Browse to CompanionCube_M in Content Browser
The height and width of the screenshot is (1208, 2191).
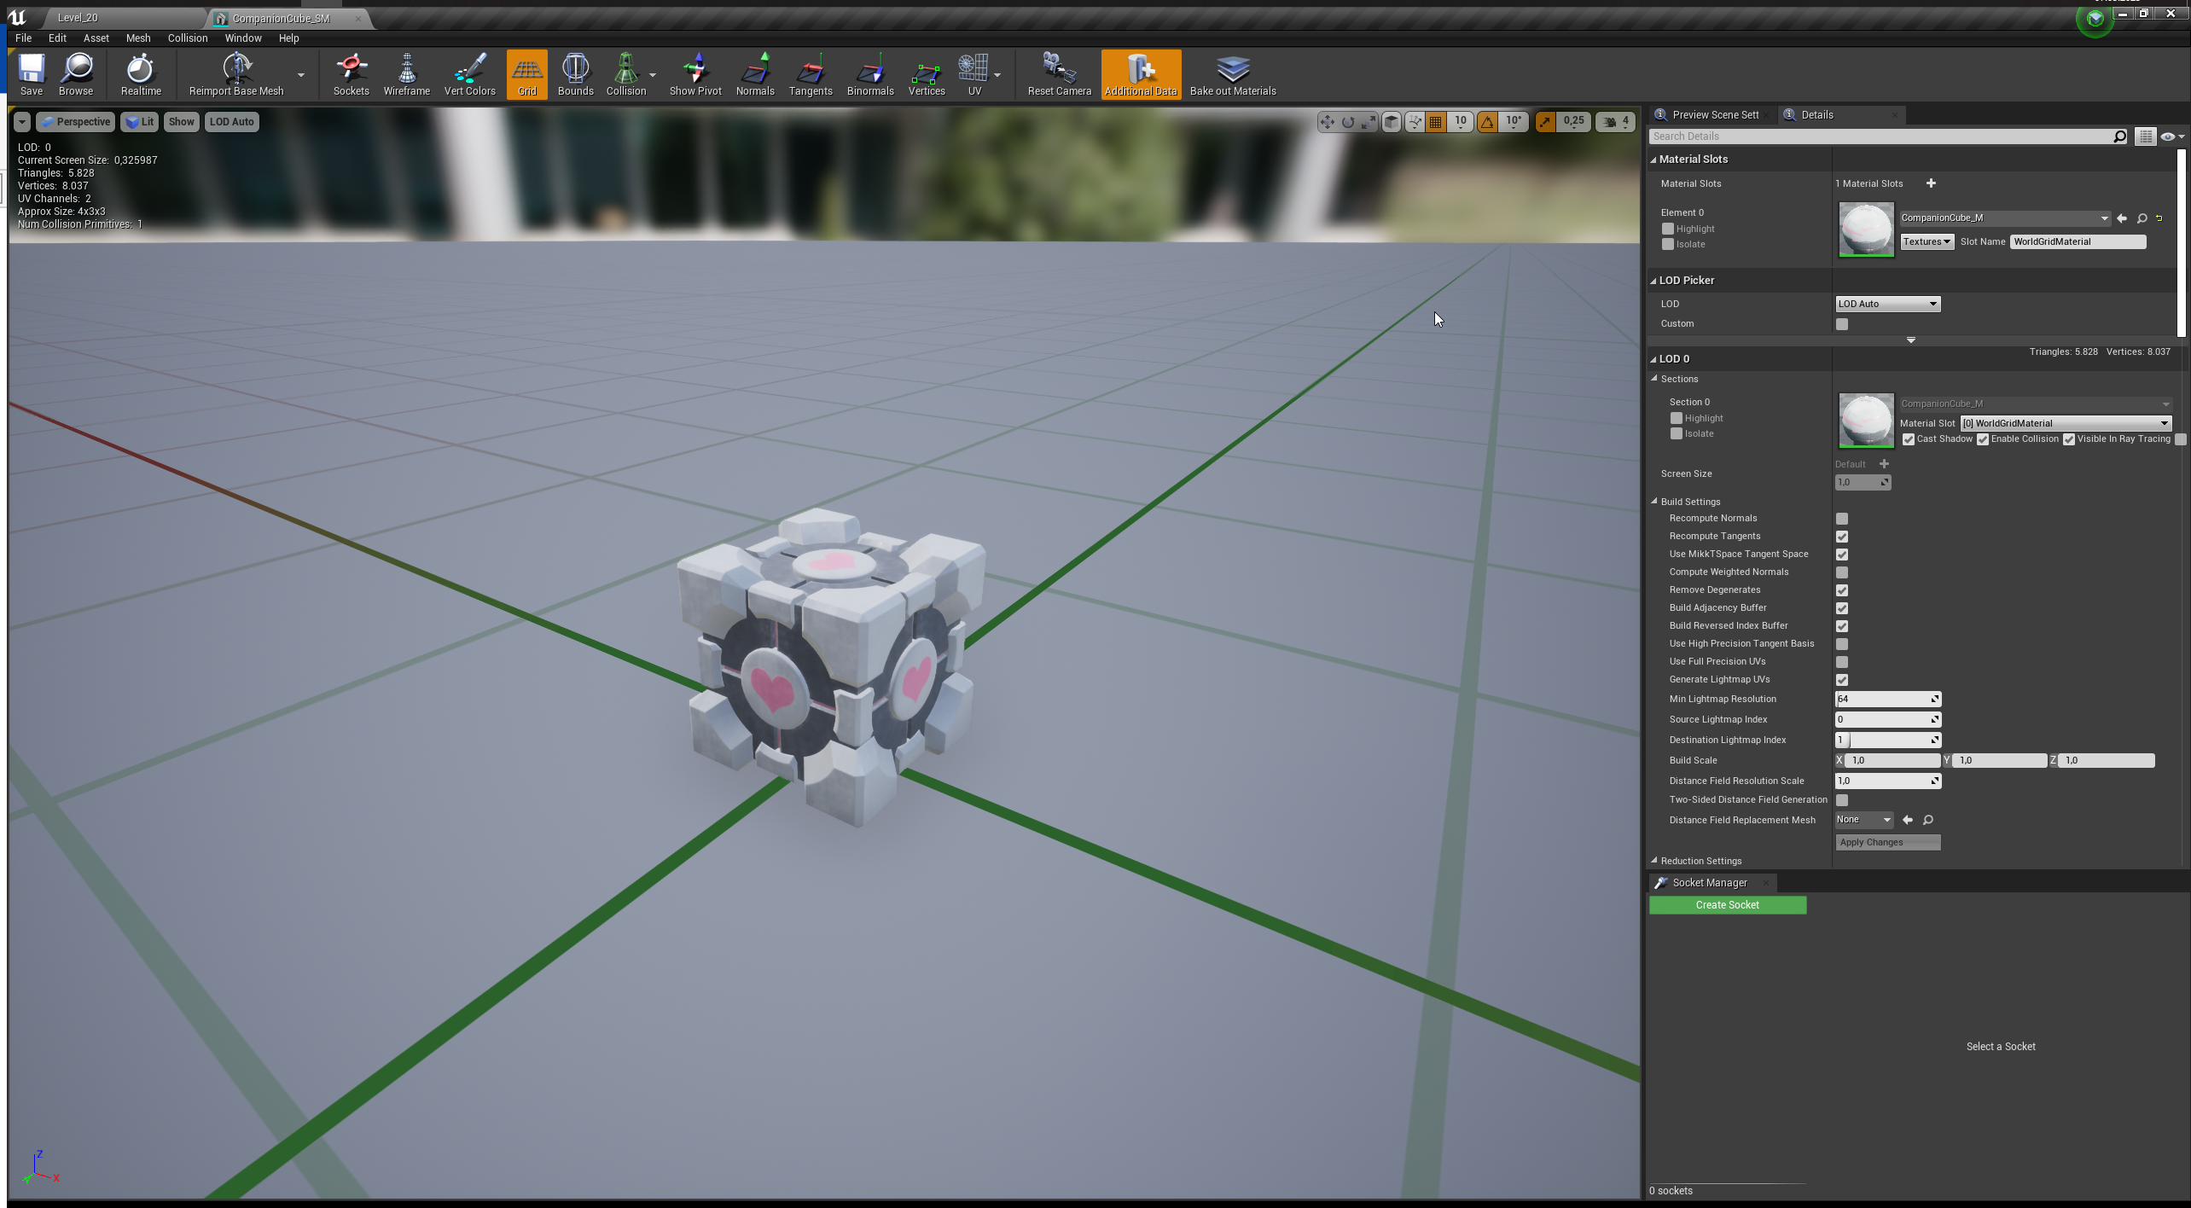[x=2142, y=218]
